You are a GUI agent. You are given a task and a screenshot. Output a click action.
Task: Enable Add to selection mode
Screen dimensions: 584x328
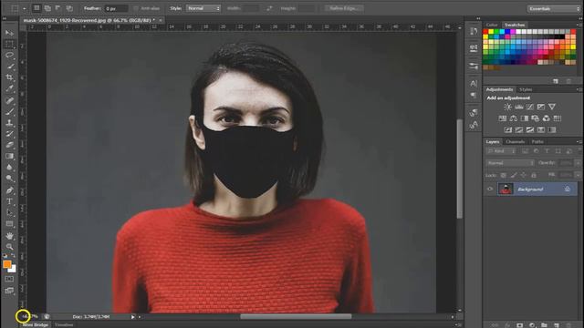(x=47, y=8)
